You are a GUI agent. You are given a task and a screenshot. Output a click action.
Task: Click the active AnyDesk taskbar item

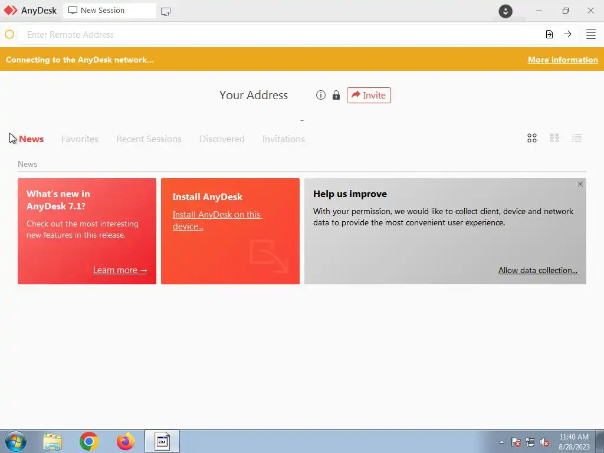coord(162,441)
